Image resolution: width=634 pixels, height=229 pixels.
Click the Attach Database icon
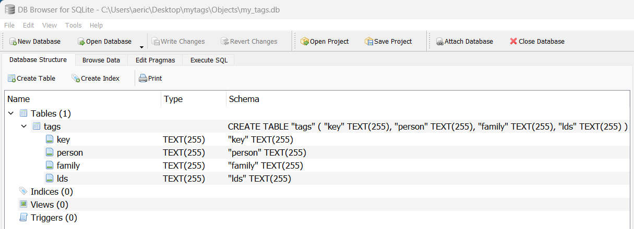coord(440,42)
